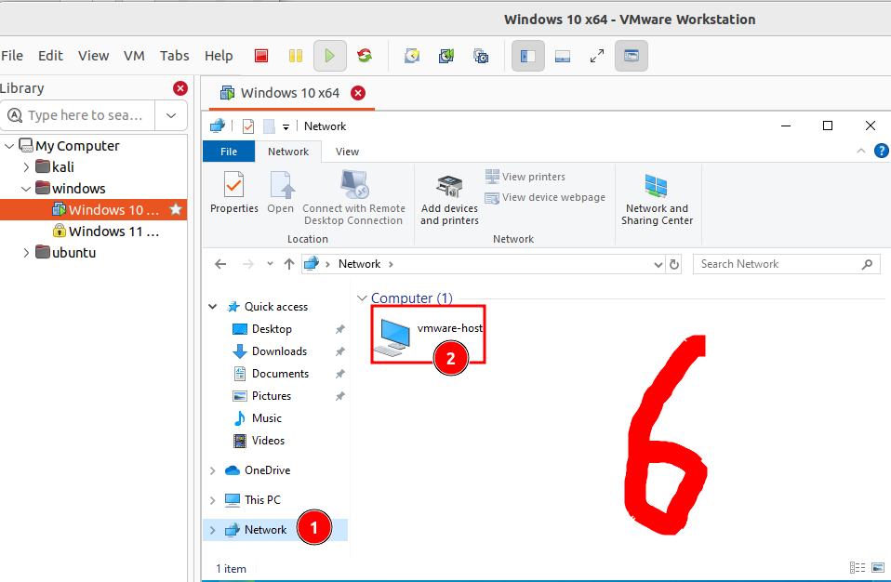Select Windows 11 VM in library

pos(106,231)
